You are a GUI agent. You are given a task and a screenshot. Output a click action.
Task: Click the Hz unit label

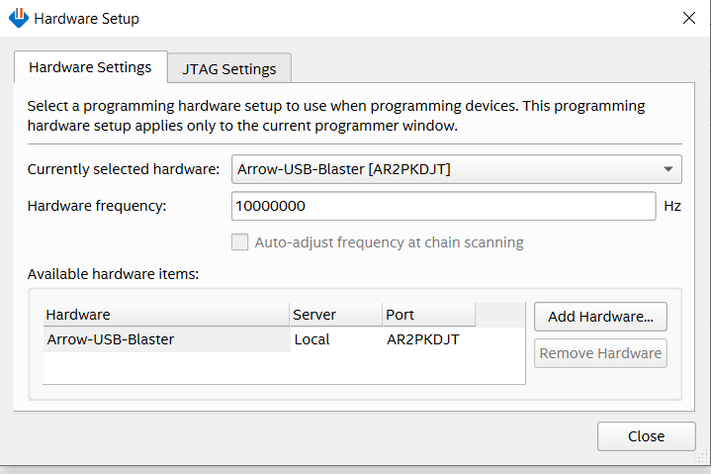pos(672,206)
